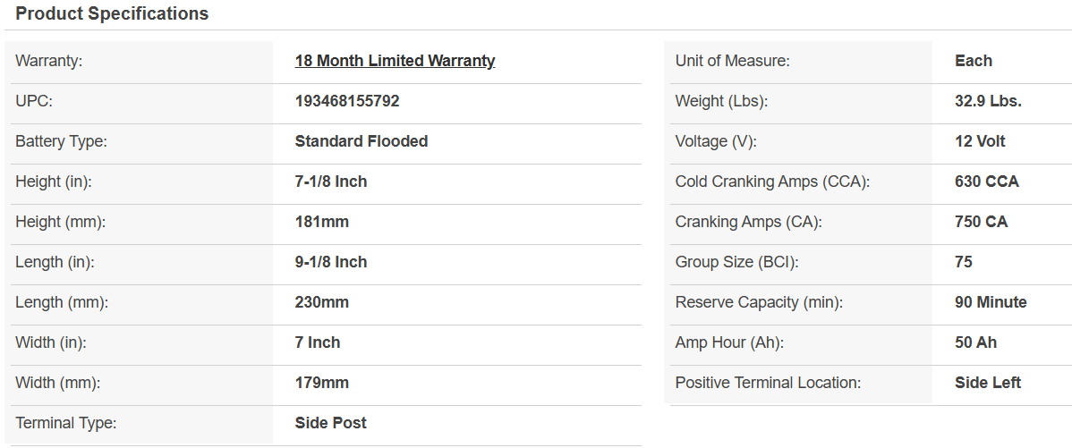1072x448 pixels.
Task: Click the 32.9 Lbs. weight value
Action: tap(988, 101)
